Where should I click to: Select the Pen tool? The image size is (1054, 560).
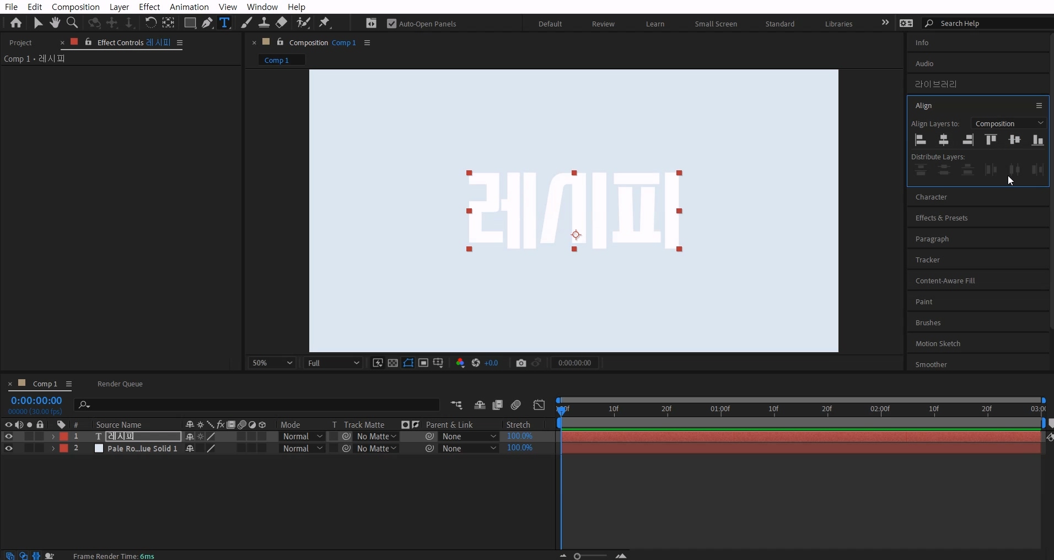tap(208, 23)
